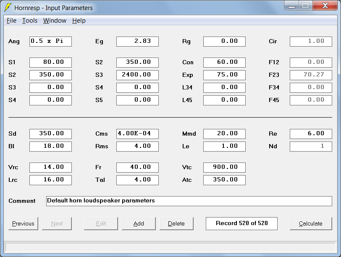Select the Exp field showing 75.00
The image size is (341, 257).
[224, 75]
